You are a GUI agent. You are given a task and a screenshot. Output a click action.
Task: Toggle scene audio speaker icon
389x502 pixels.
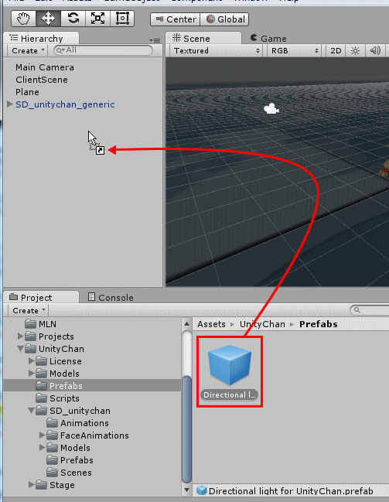point(375,50)
